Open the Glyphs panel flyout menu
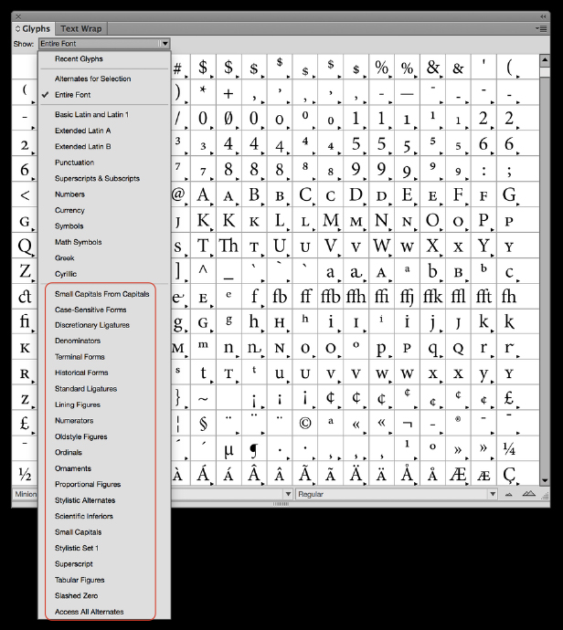Viewport: 563px width, 630px height. (x=543, y=28)
